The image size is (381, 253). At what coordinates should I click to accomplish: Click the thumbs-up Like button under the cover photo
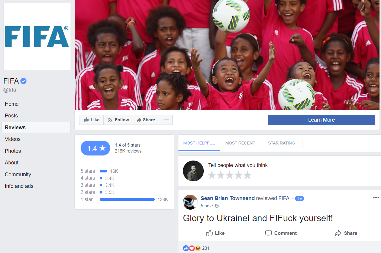pyautogui.click(x=91, y=120)
